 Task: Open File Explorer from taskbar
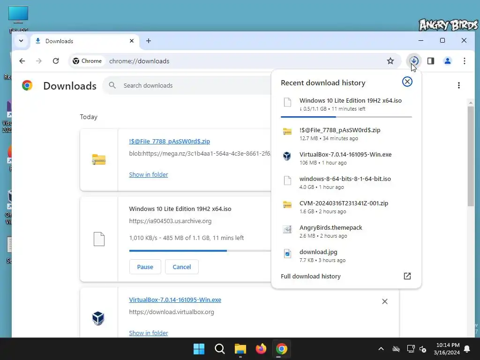coord(240,349)
